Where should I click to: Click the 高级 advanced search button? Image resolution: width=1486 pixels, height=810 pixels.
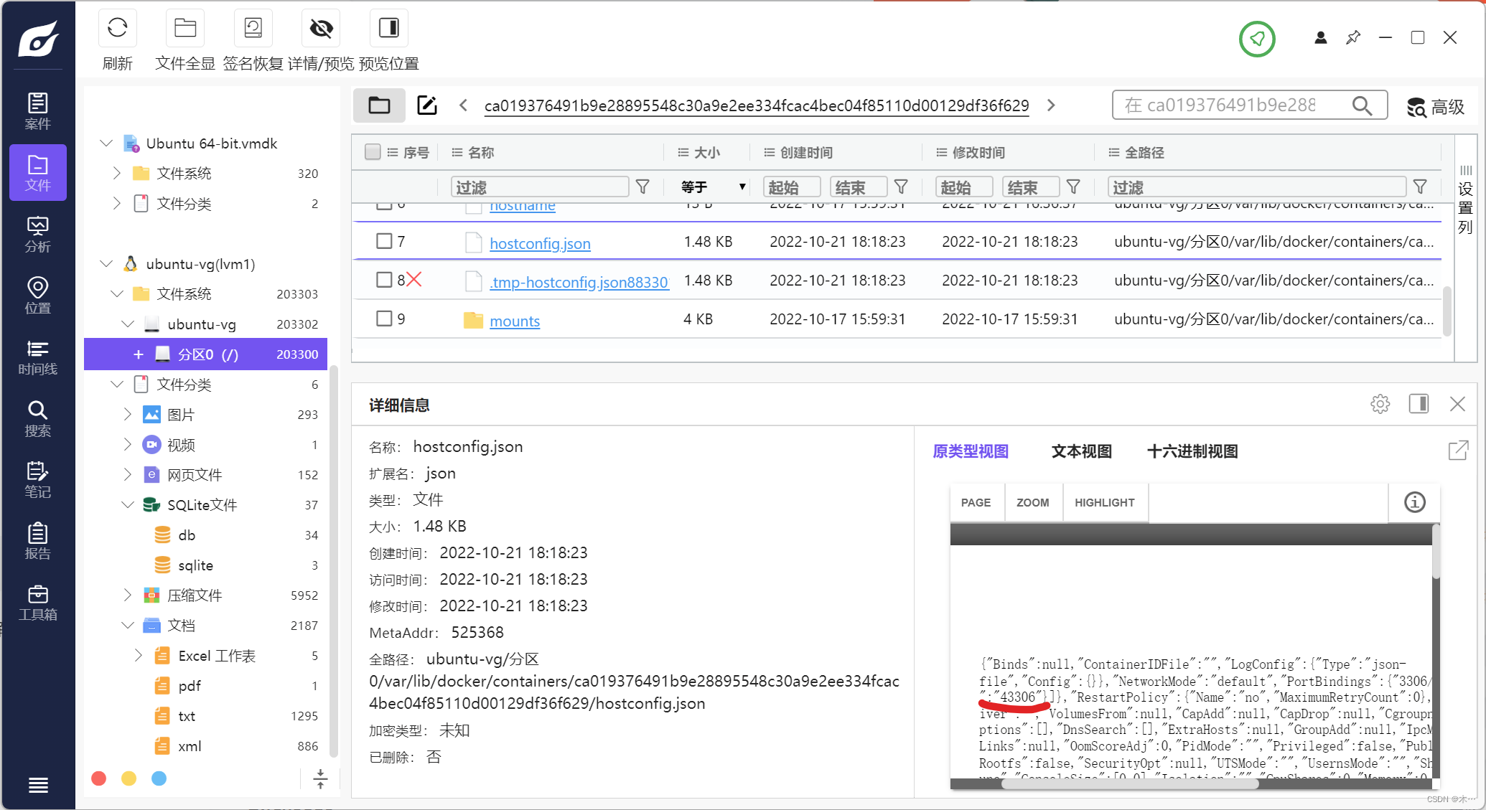[1435, 107]
